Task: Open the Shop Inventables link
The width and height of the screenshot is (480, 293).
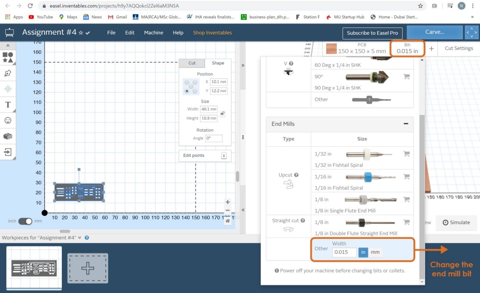Action: click(212, 33)
